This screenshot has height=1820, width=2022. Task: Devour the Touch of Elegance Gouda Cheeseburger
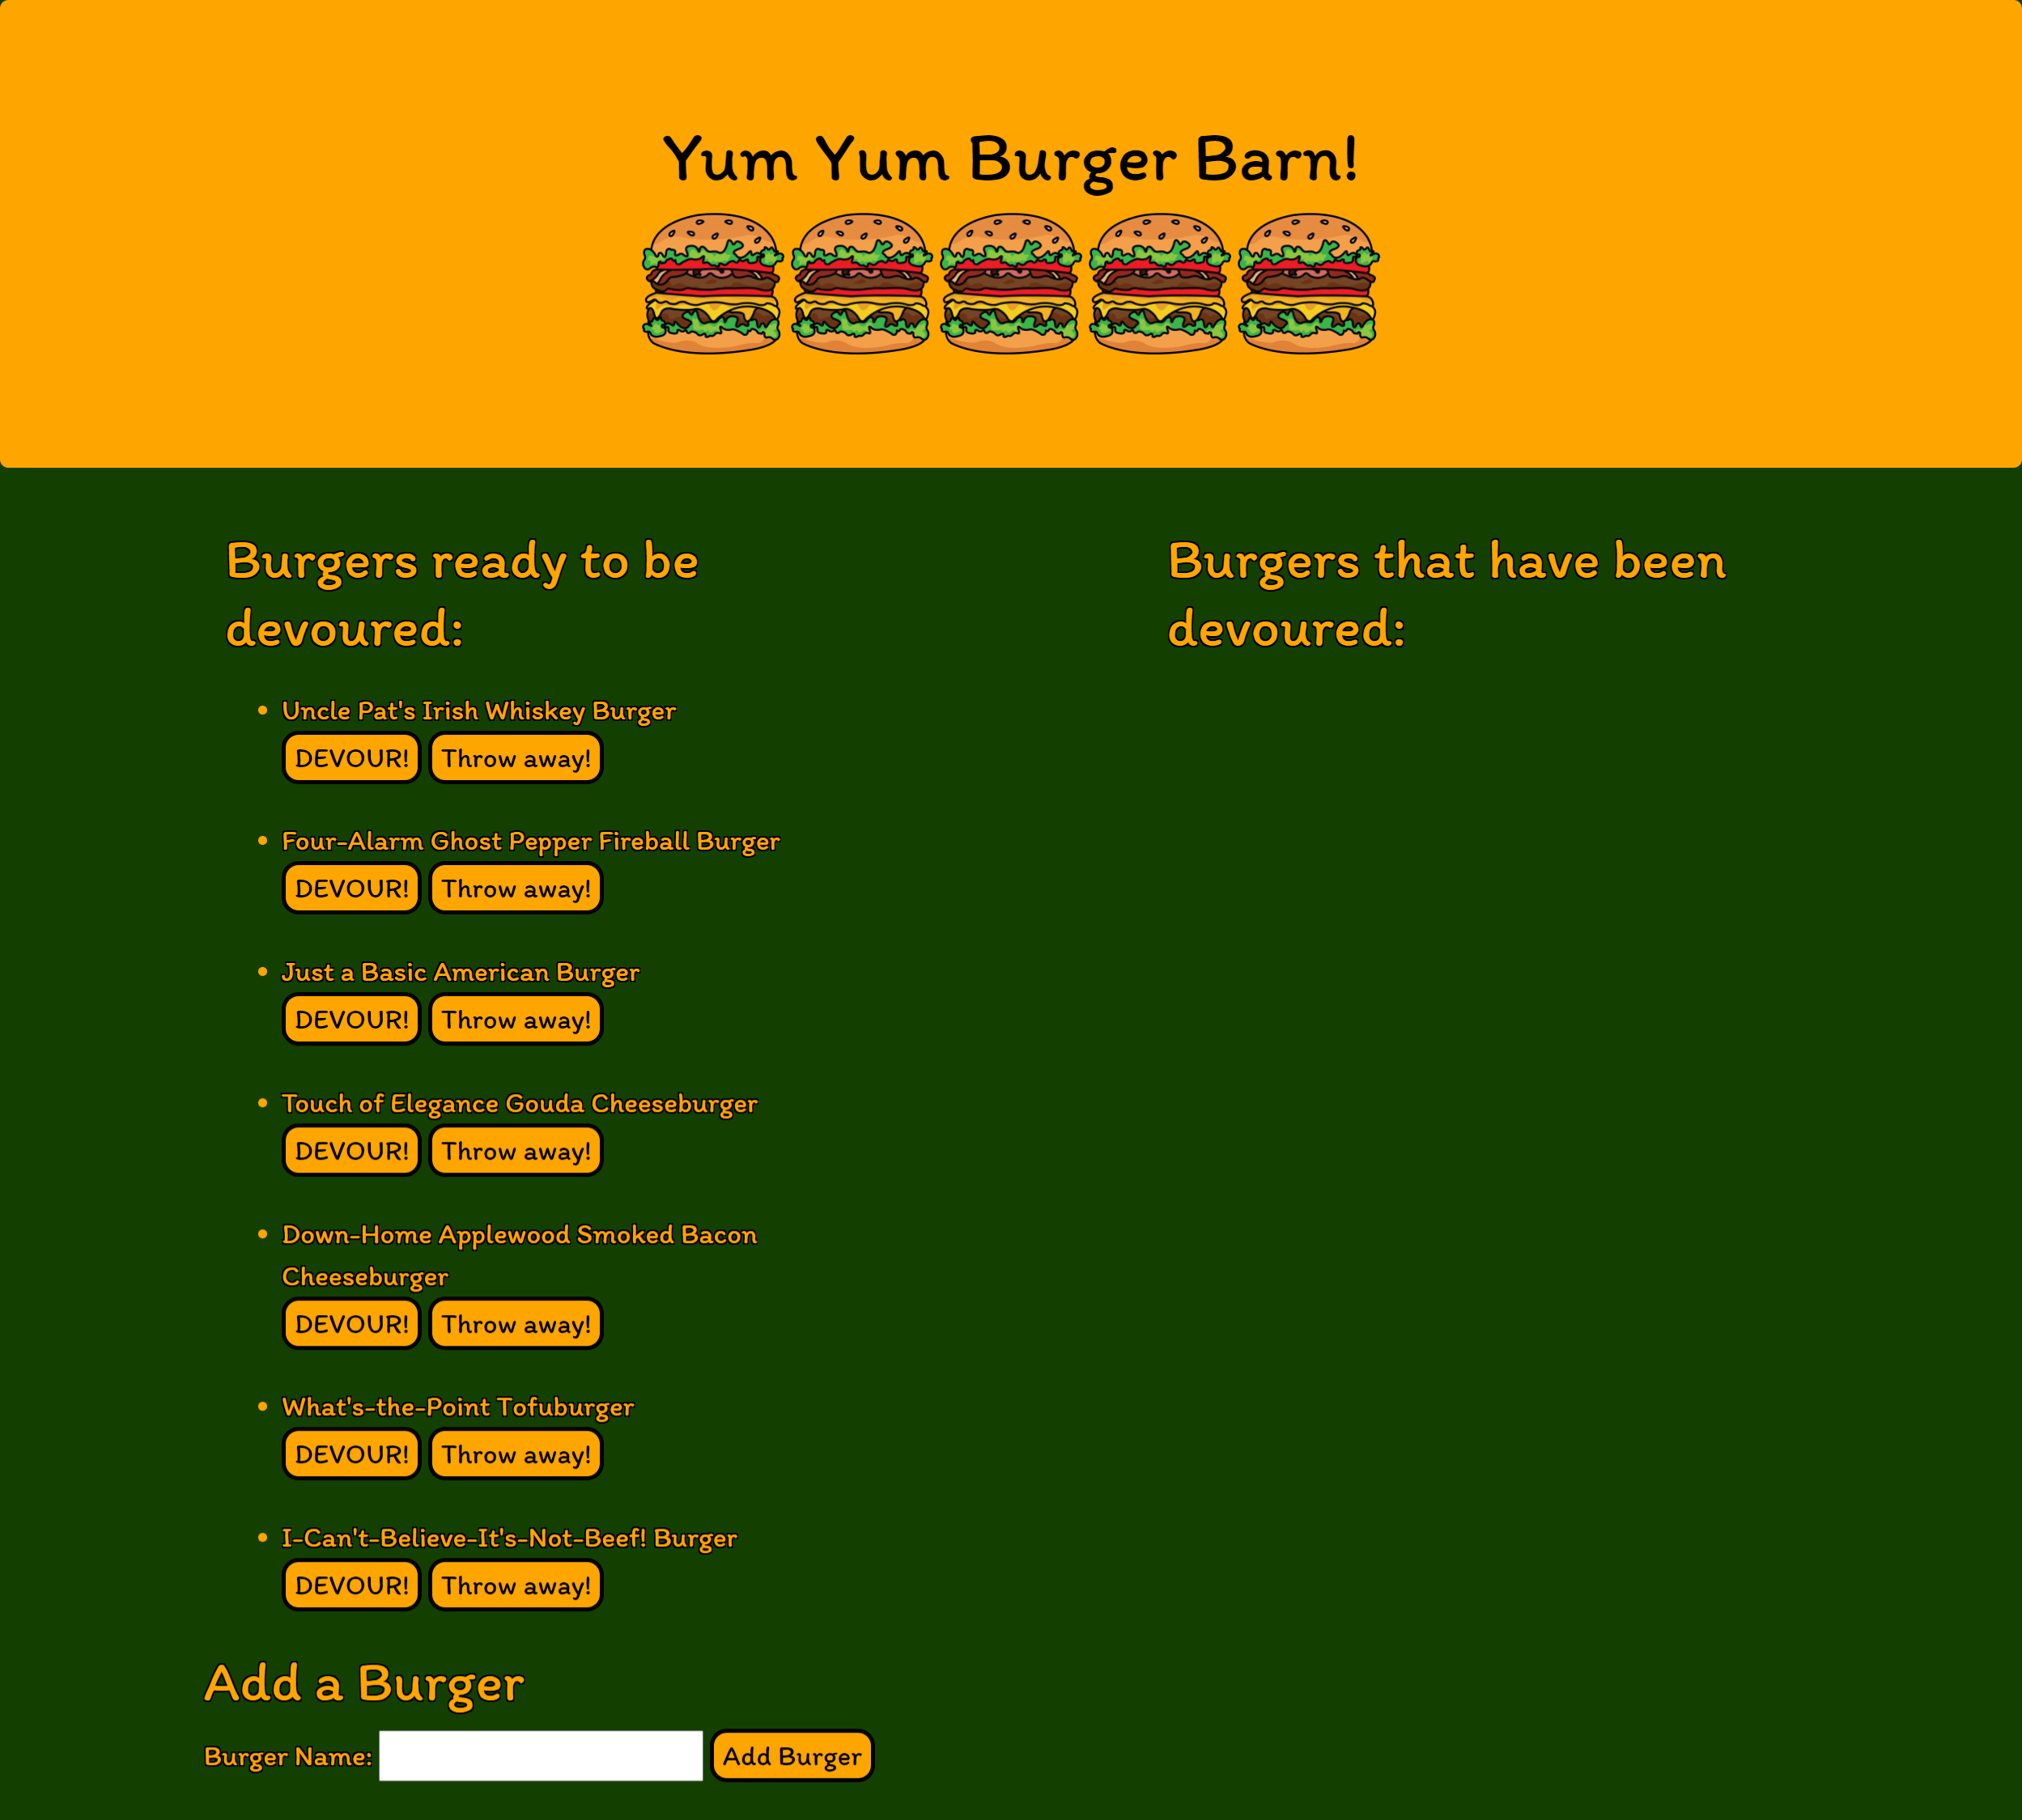[350, 1151]
